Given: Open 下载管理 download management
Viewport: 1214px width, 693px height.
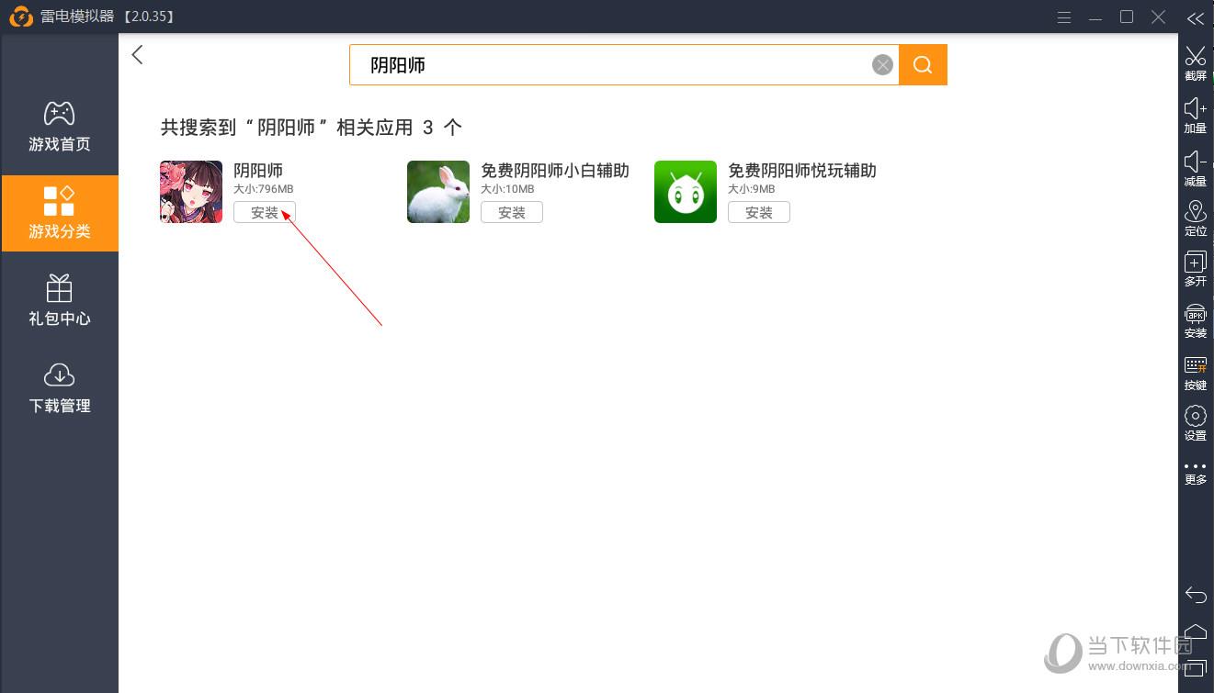Looking at the screenshot, I should (x=60, y=388).
